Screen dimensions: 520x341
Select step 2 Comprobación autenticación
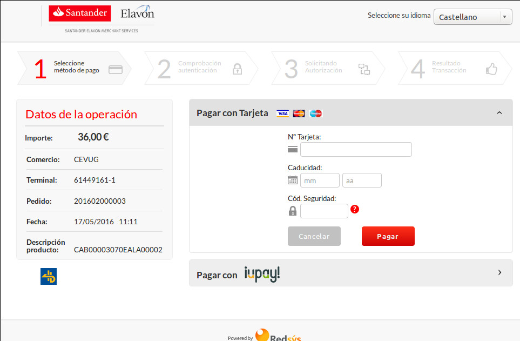tap(201, 69)
